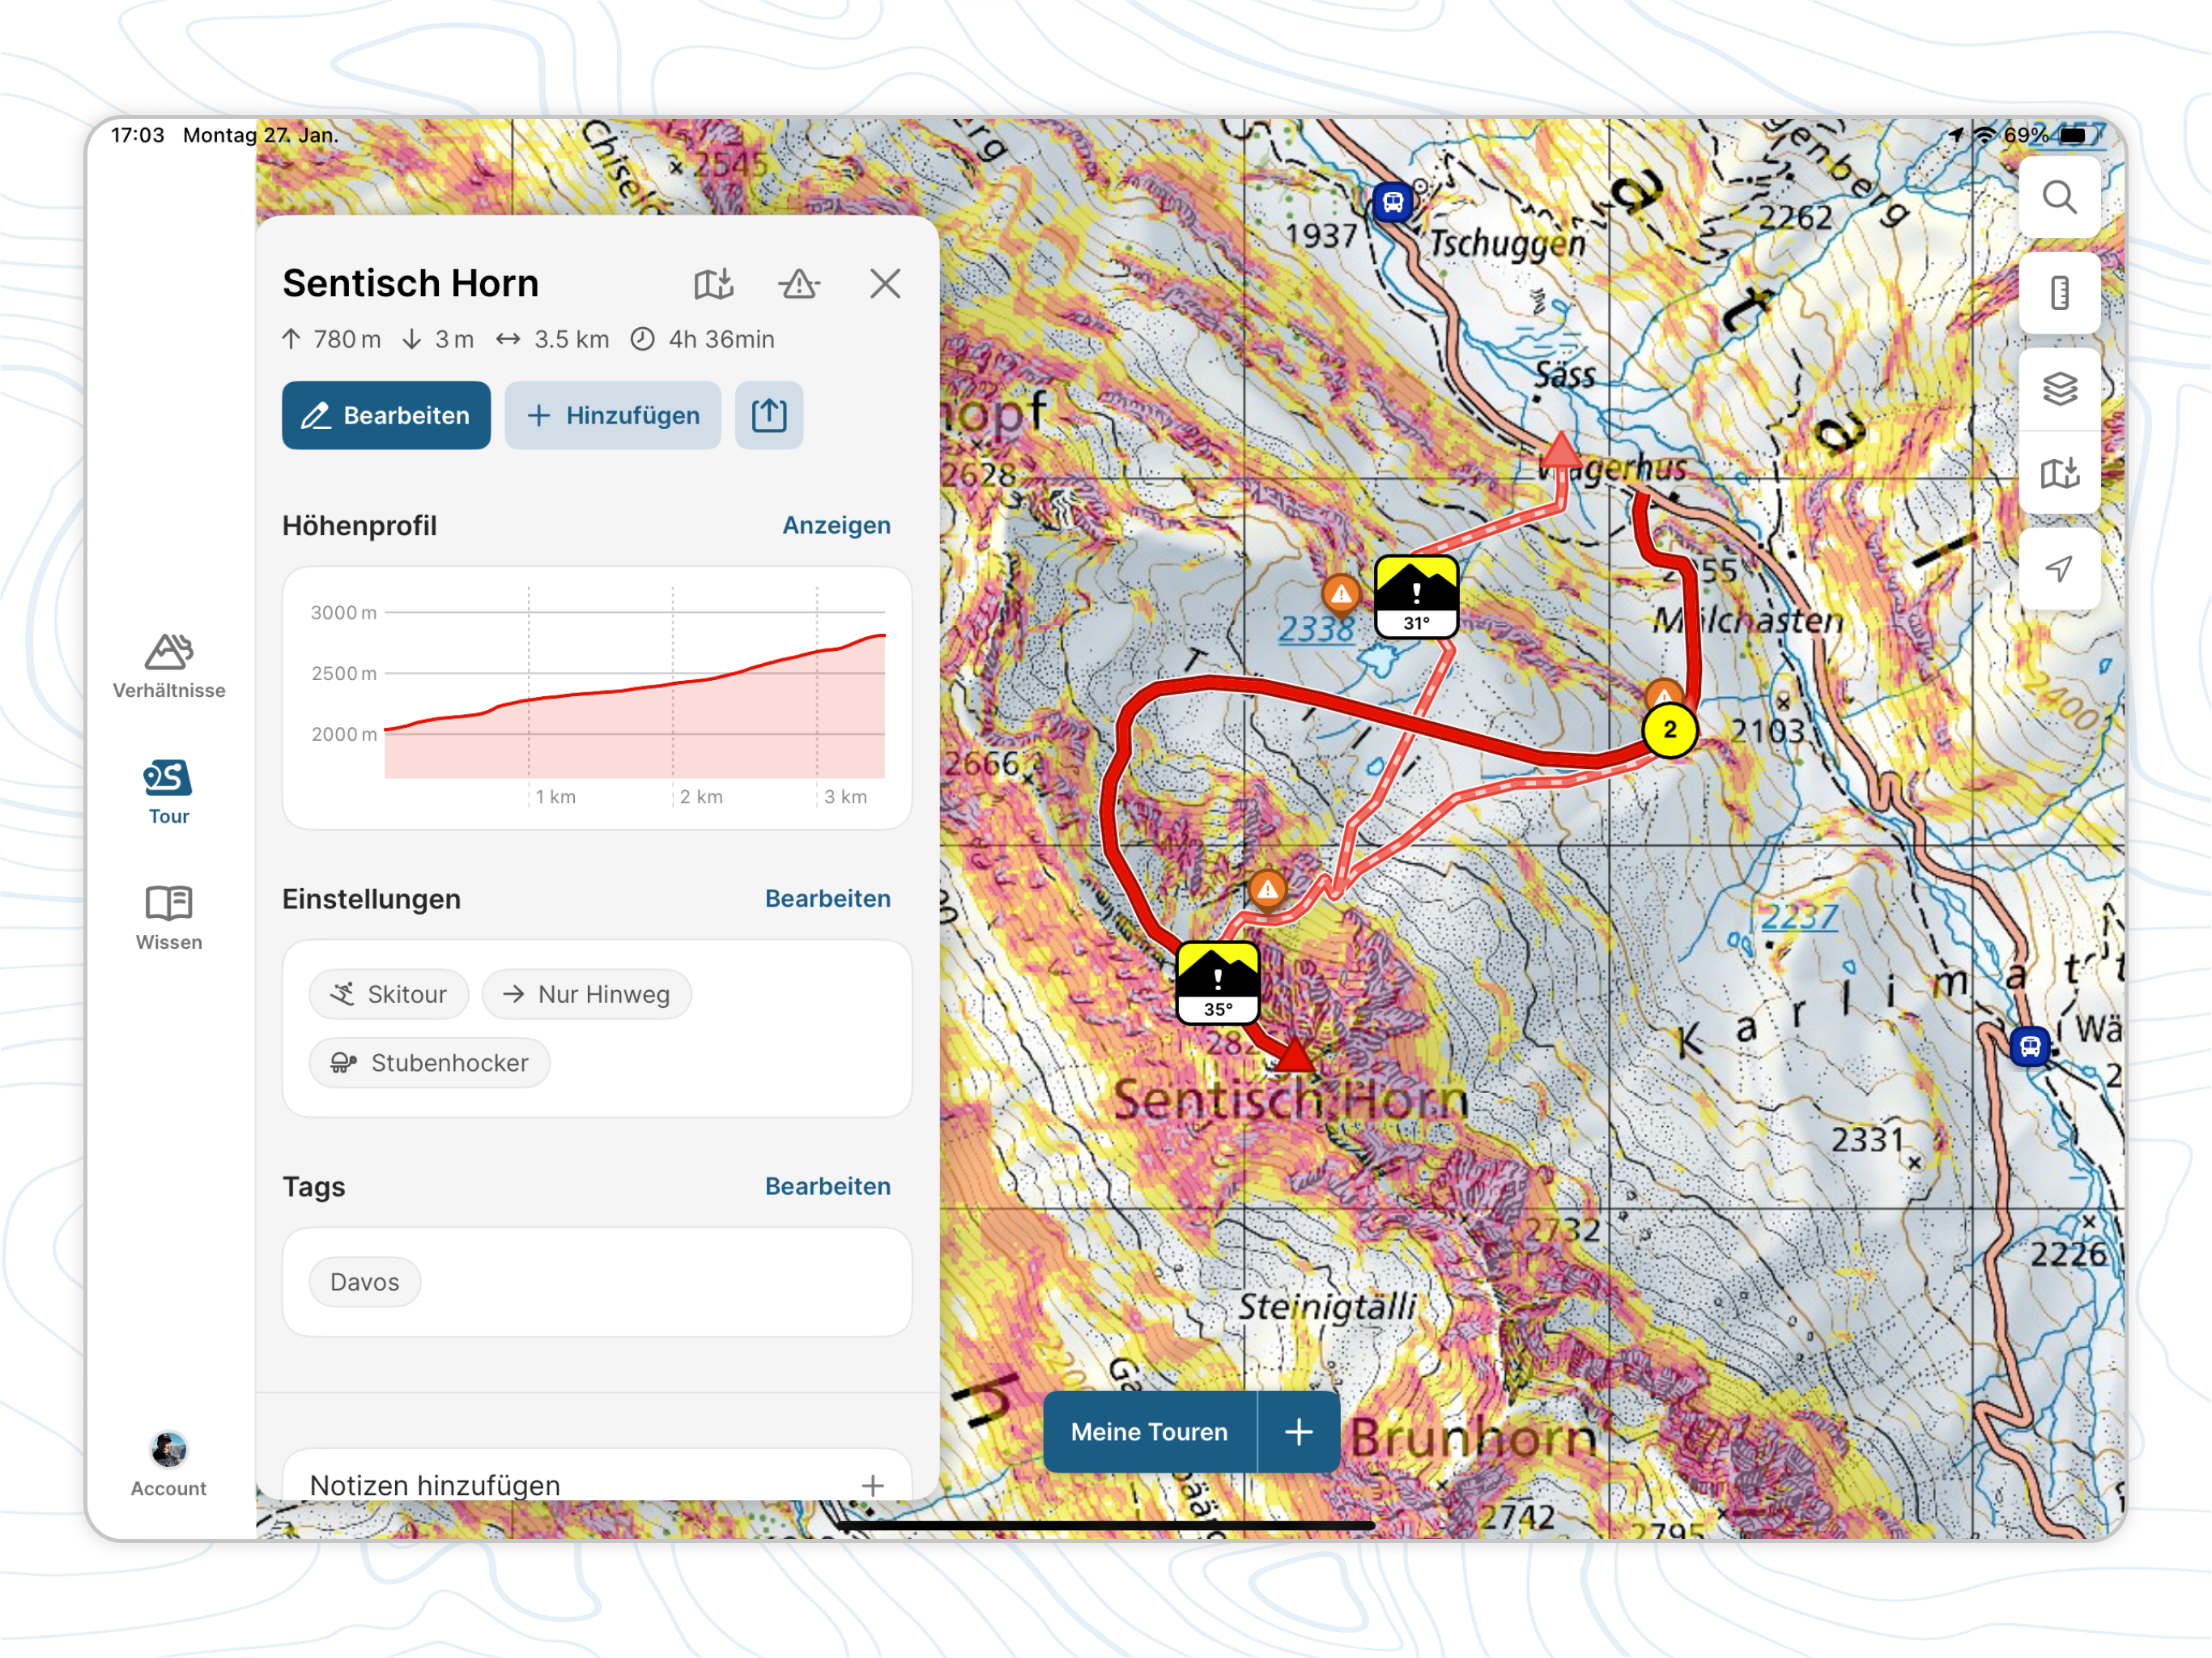Share the tour via export icon
This screenshot has height=1658, width=2212.
768,415
